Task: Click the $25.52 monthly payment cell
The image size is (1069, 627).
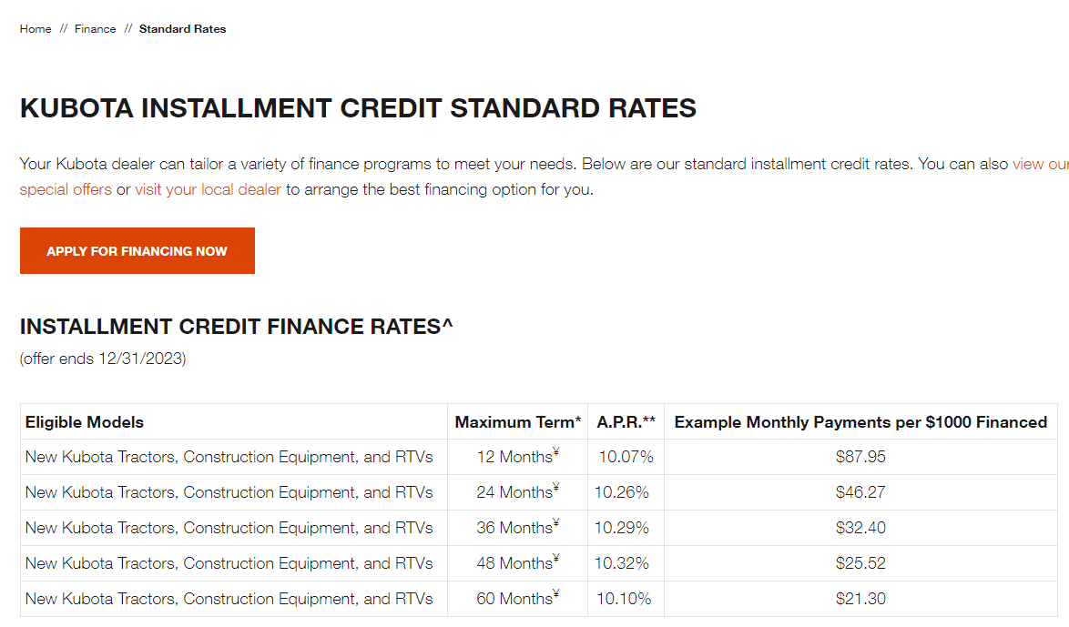Action: pos(860,563)
